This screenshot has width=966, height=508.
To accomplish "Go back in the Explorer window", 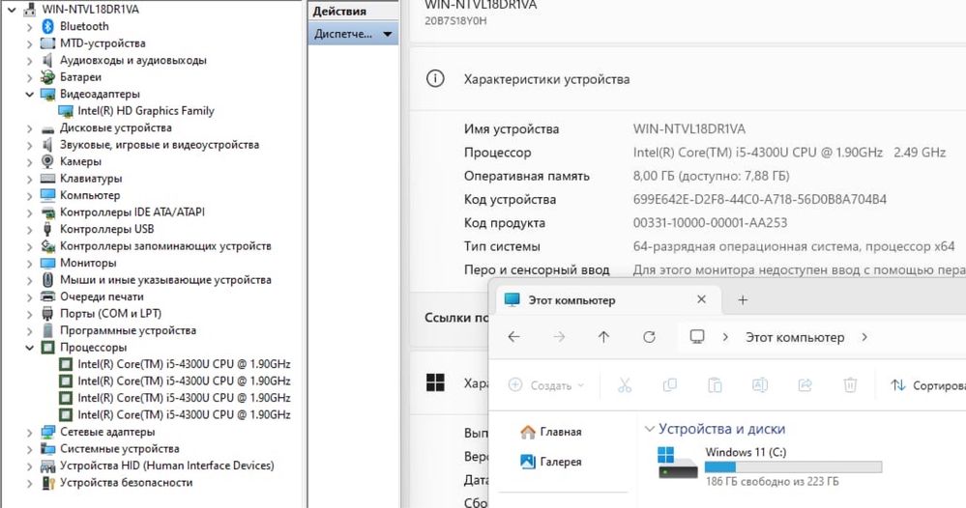I will coord(513,337).
